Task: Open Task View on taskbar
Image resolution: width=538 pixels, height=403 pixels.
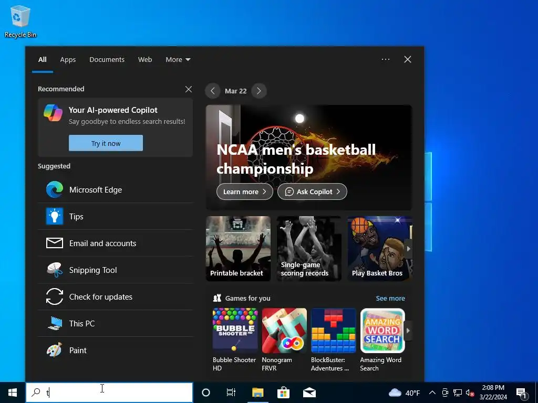Action: point(231,393)
